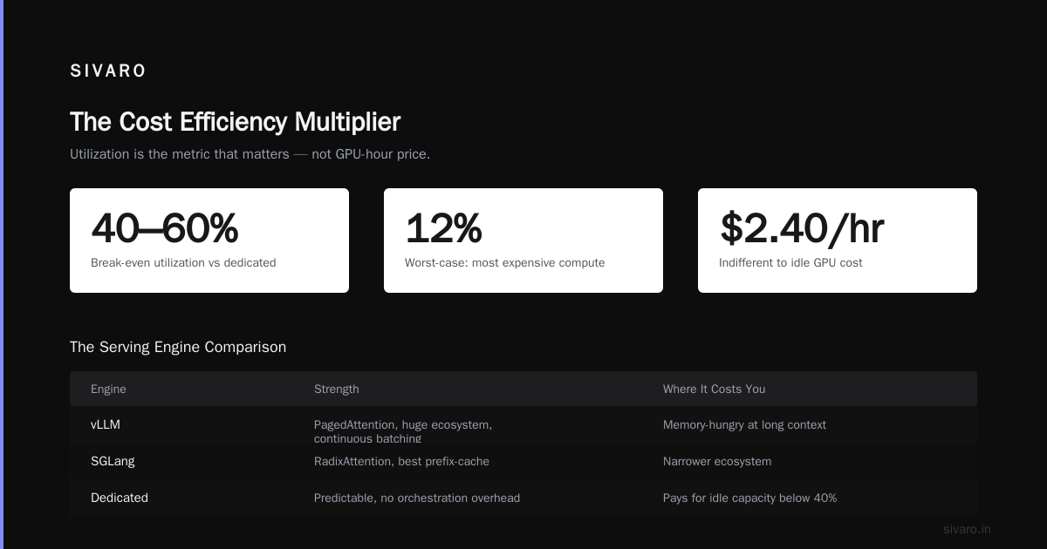Viewport: 1047px width, 549px height.
Task: Click the sivaro.in footer text
Action: pos(967,529)
